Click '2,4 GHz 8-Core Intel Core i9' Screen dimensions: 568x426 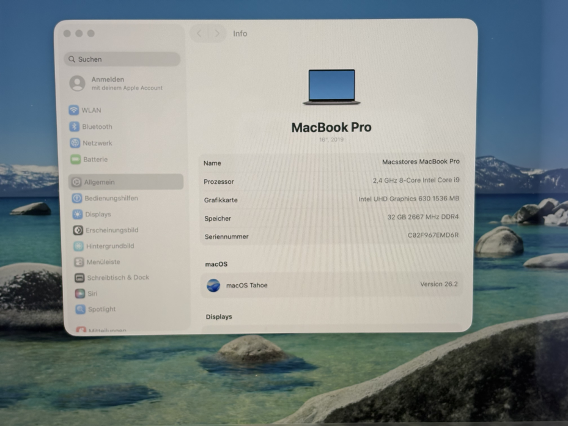coord(416,180)
